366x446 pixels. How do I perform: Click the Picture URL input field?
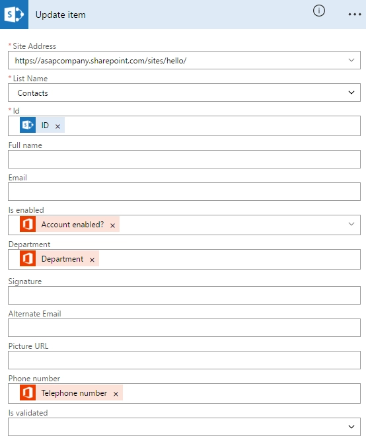point(184,360)
